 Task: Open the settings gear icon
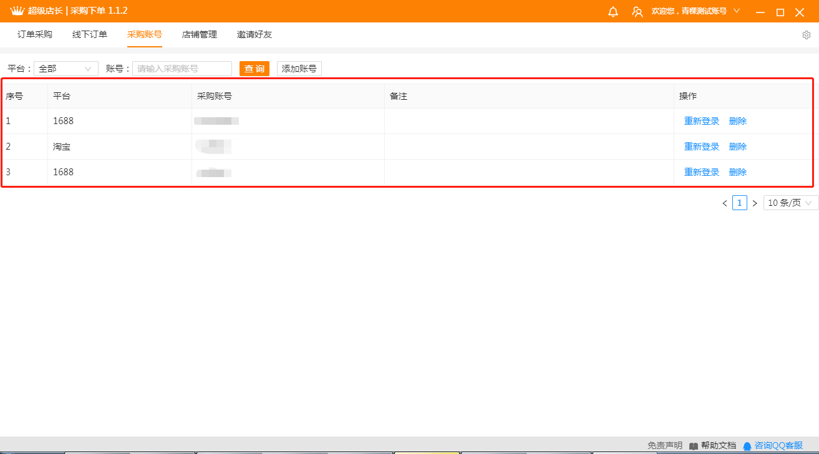coord(806,35)
